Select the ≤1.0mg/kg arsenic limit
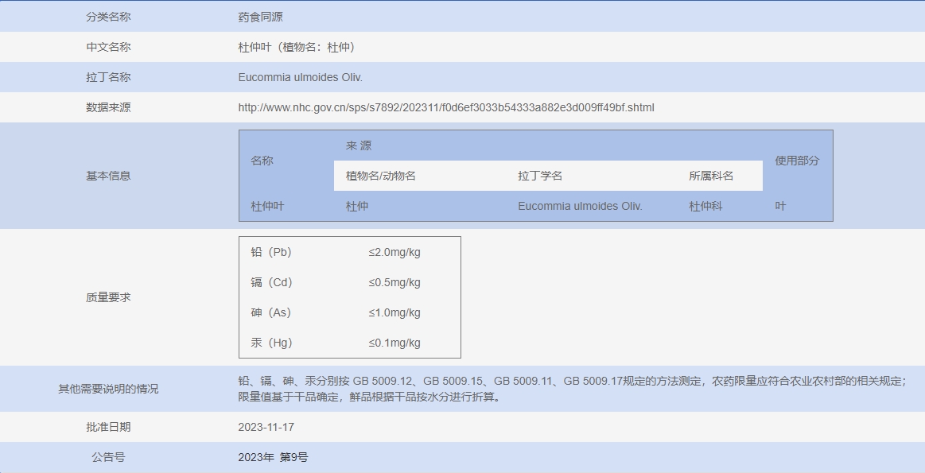This screenshot has width=925, height=473. coord(394,312)
